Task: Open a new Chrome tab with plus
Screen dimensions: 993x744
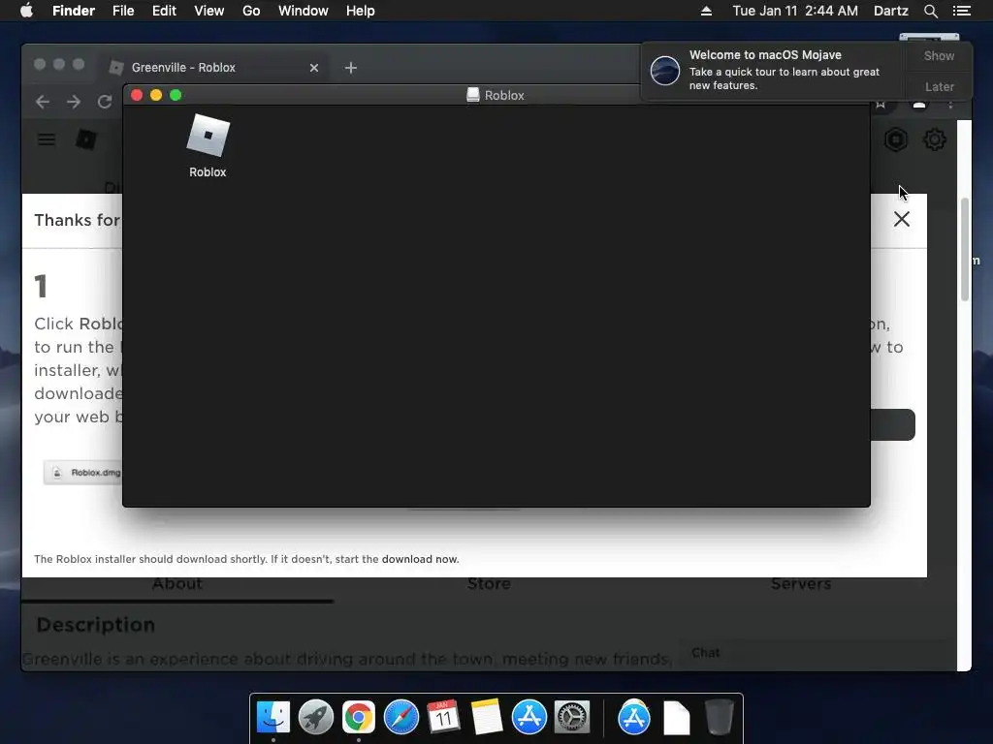Action: [x=351, y=68]
